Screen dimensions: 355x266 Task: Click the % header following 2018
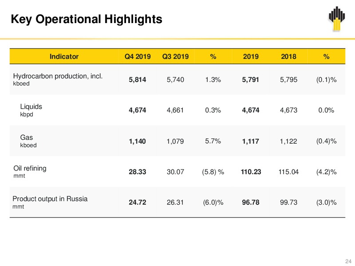click(326, 56)
